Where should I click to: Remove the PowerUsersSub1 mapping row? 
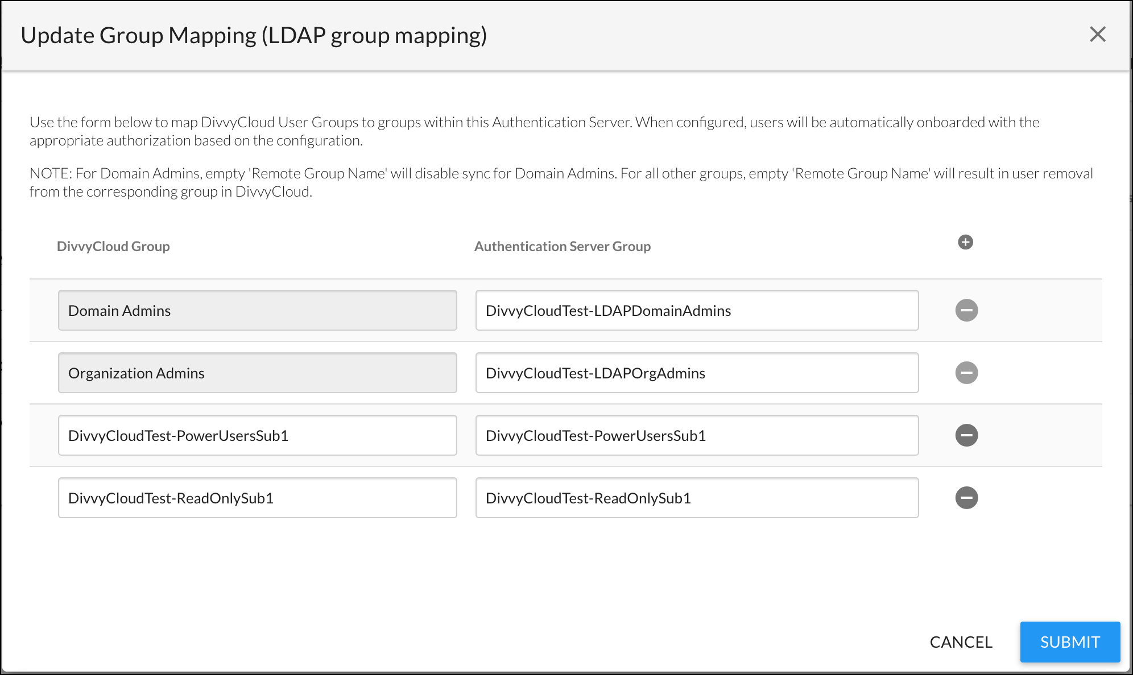tap(966, 435)
